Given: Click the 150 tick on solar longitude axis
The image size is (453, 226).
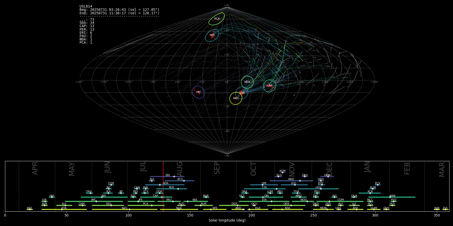Looking at the screenshot, I should 190,215.
